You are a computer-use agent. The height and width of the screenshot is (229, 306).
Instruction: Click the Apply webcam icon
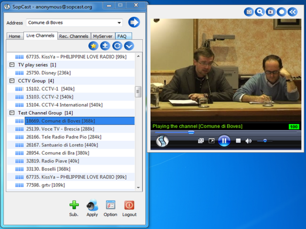click(x=92, y=205)
